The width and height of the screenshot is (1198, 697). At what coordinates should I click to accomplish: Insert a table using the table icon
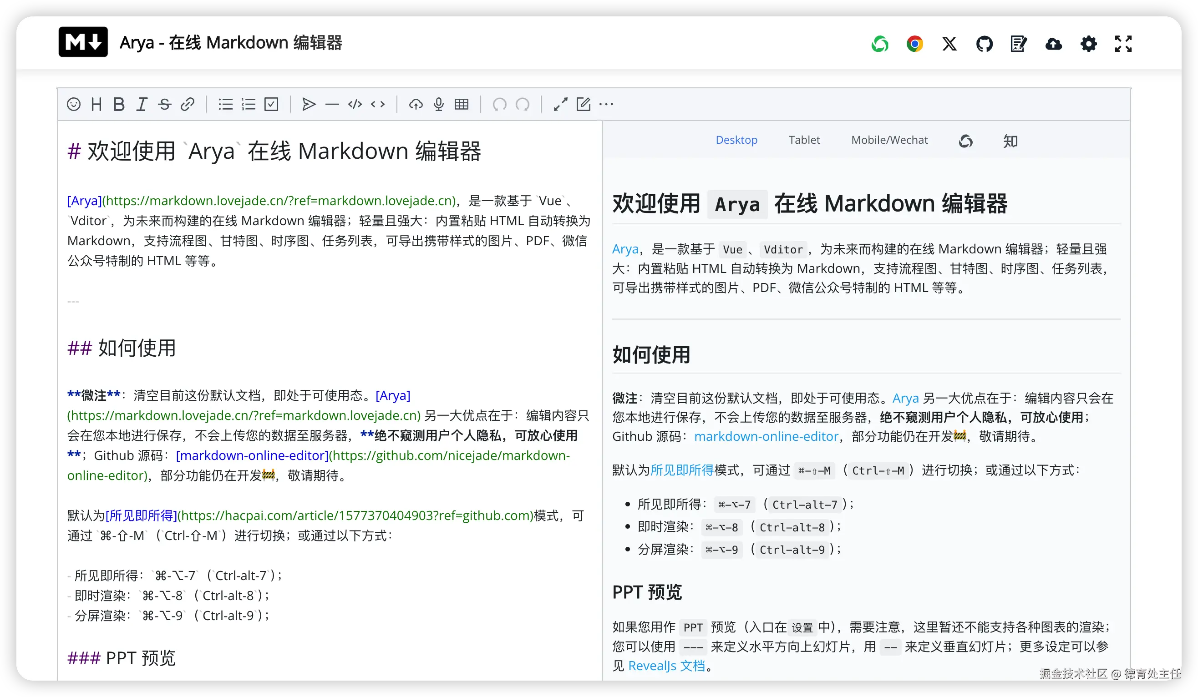461,104
